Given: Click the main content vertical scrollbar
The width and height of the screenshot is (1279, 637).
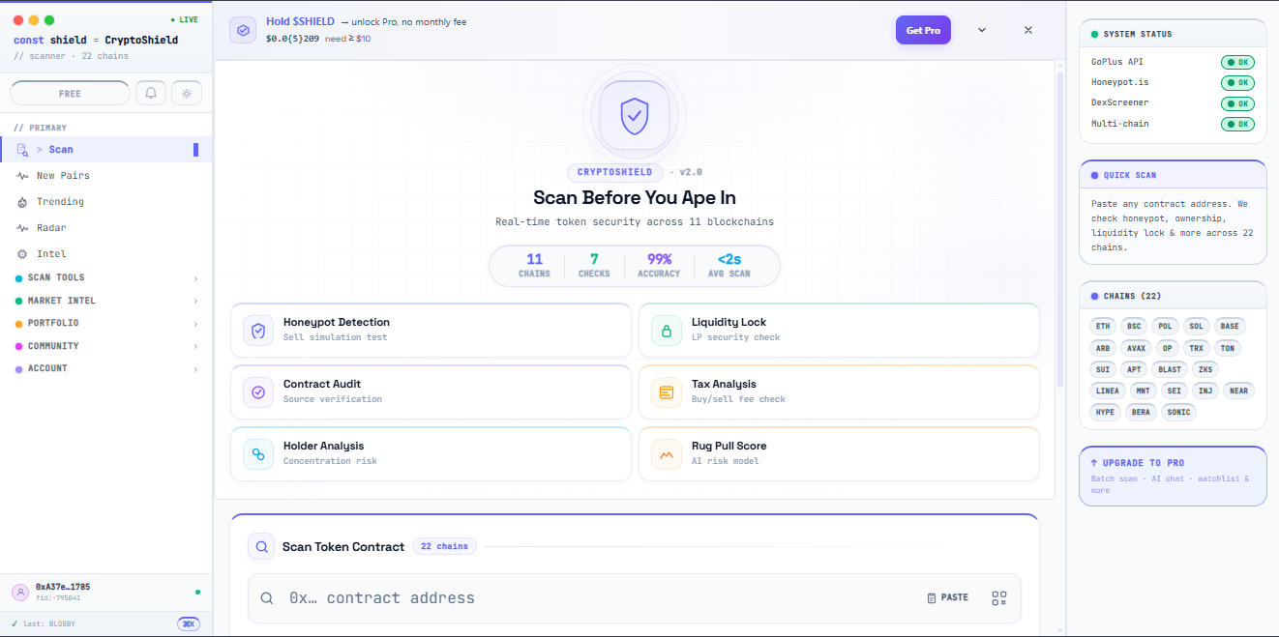Looking at the screenshot, I should [1059, 230].
